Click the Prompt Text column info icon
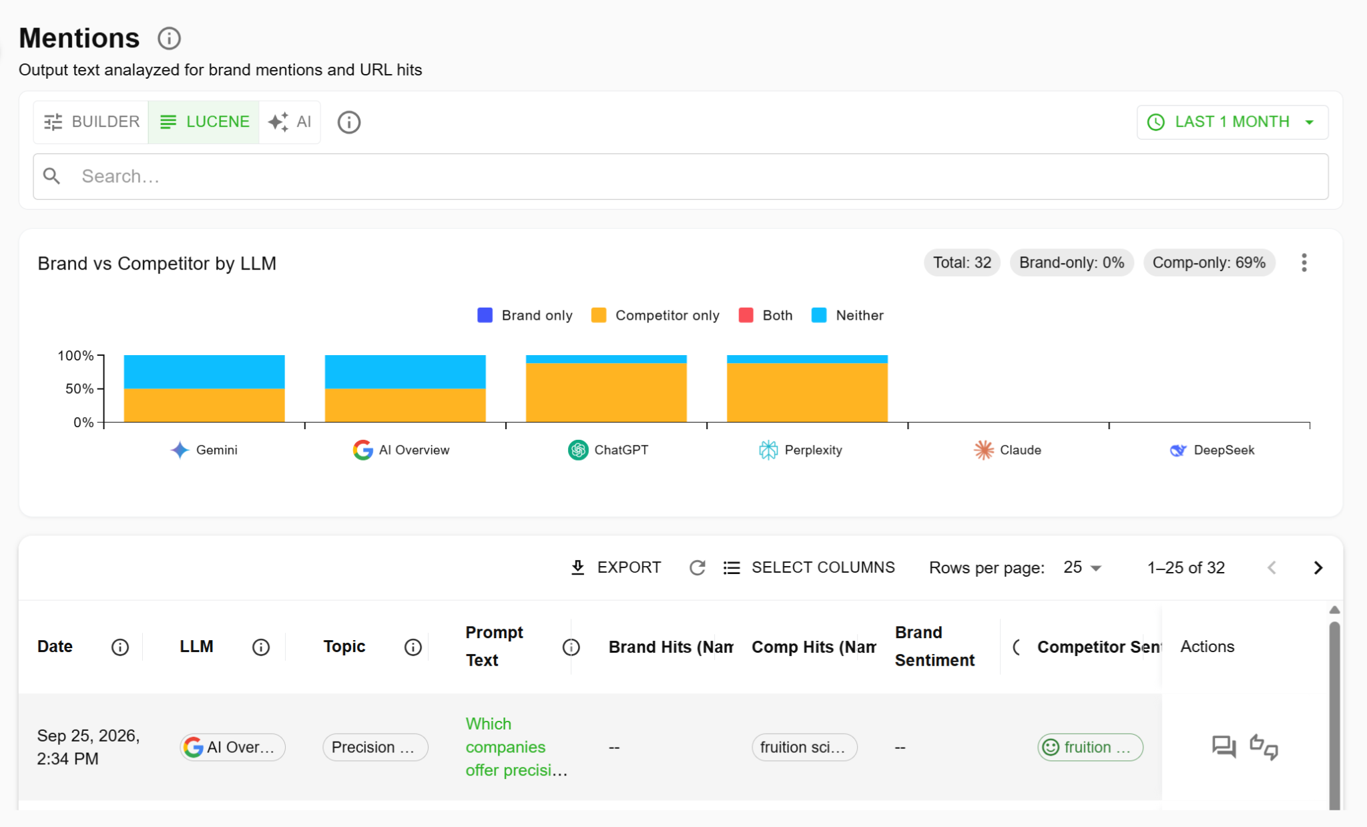 pos(571,647)
